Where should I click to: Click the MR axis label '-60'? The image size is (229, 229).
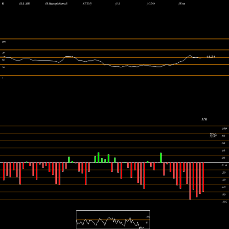(x=224, y=187)
